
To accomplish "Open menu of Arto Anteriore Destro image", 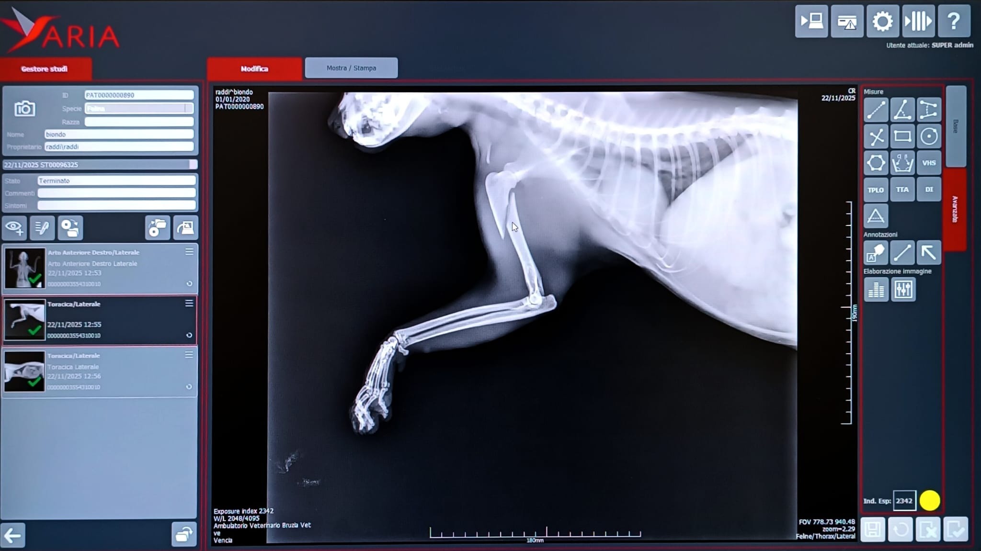I will coord(189,252).
